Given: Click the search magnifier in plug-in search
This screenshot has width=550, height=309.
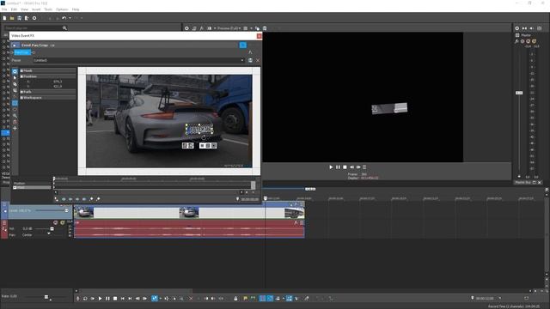Looking at the screenshot, I should pos(64,28).
